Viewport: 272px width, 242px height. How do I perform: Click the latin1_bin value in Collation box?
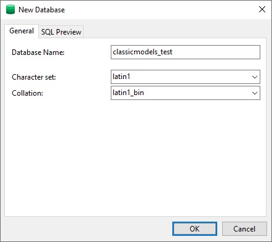click(128, 93)
